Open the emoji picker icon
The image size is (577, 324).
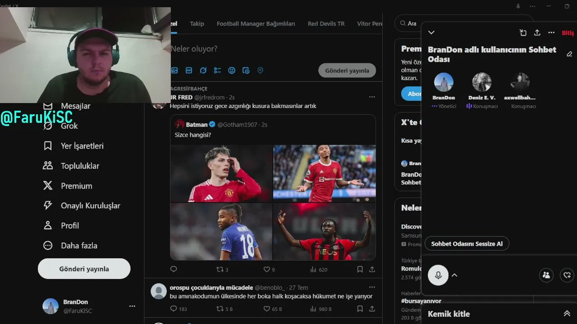(232, 70)
